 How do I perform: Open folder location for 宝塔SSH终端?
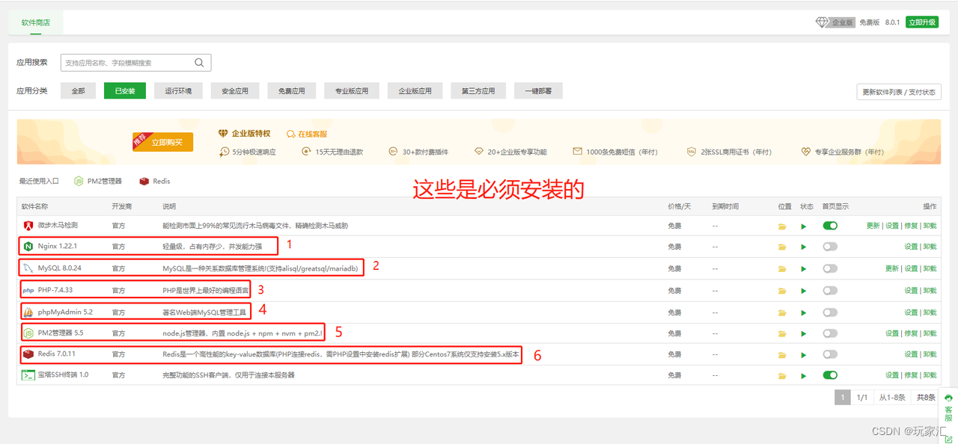[x=782, y=375]
